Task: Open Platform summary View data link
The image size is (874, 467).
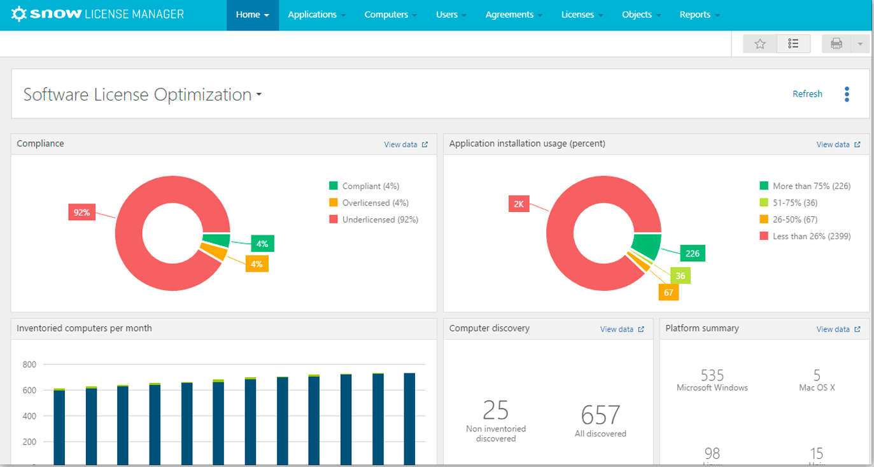Action: point(838,329)
